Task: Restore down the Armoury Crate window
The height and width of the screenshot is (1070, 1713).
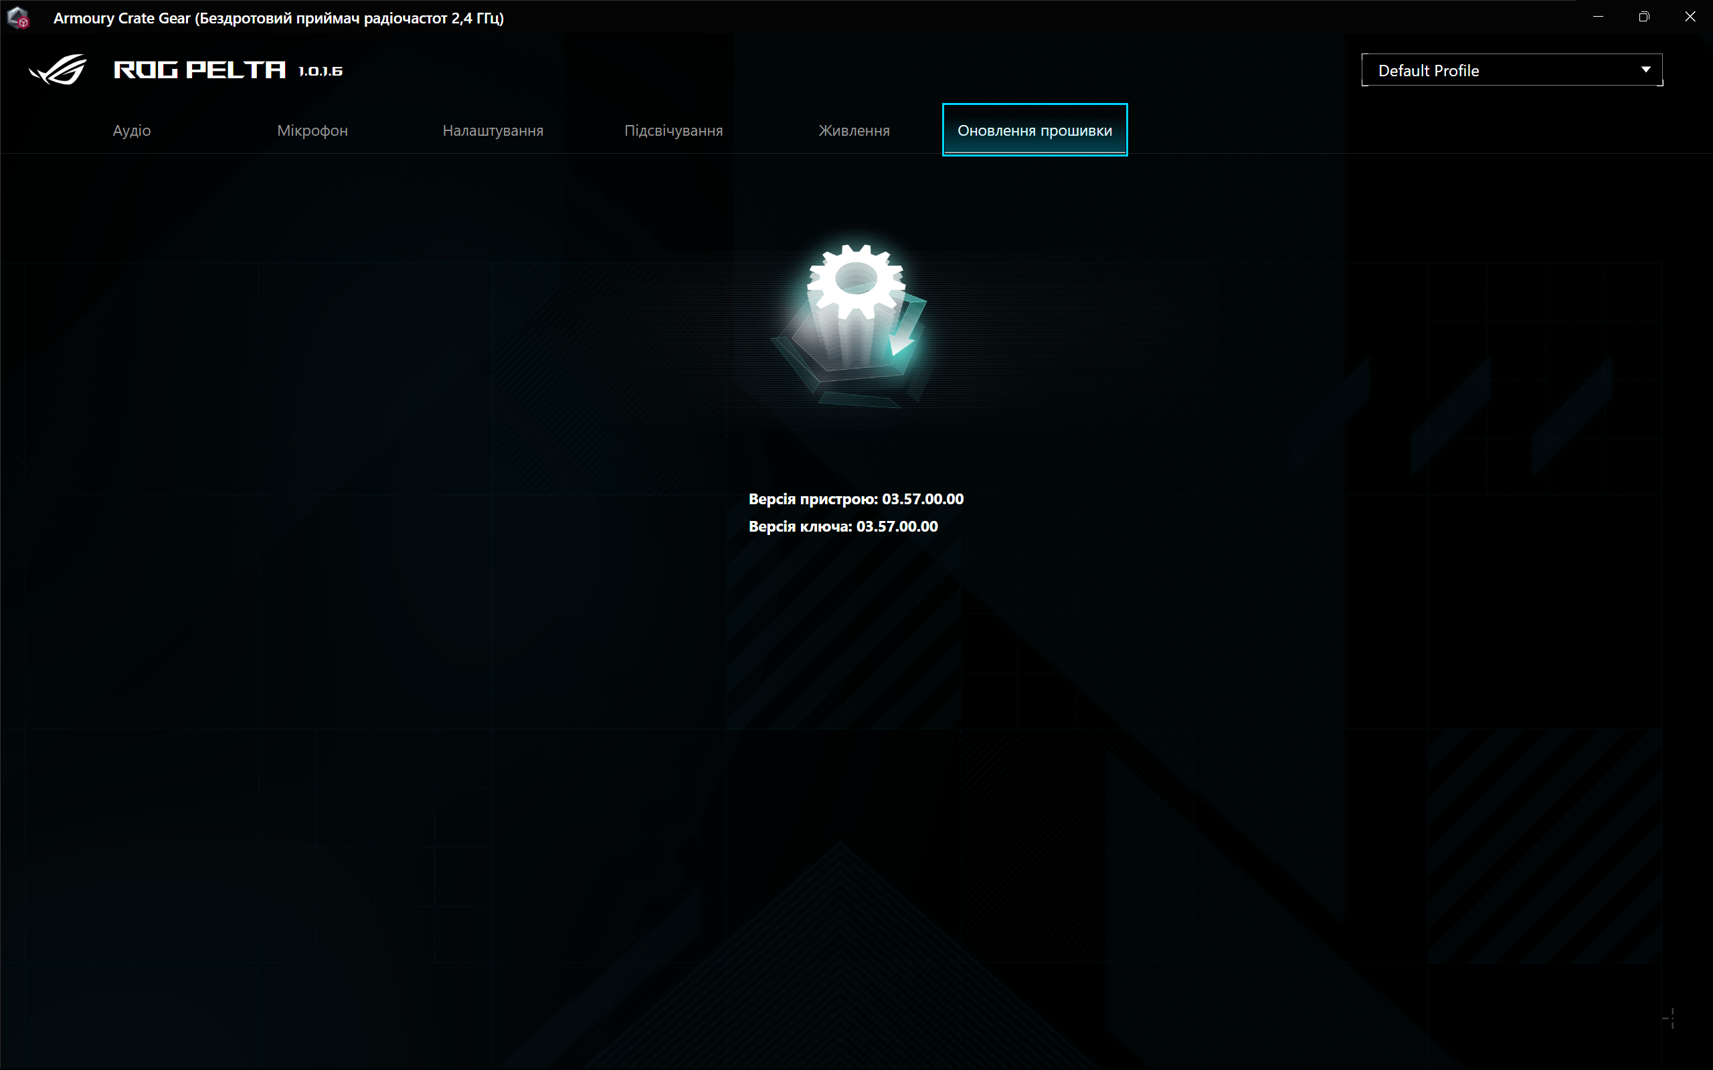Action: [x=1643, y=17]
